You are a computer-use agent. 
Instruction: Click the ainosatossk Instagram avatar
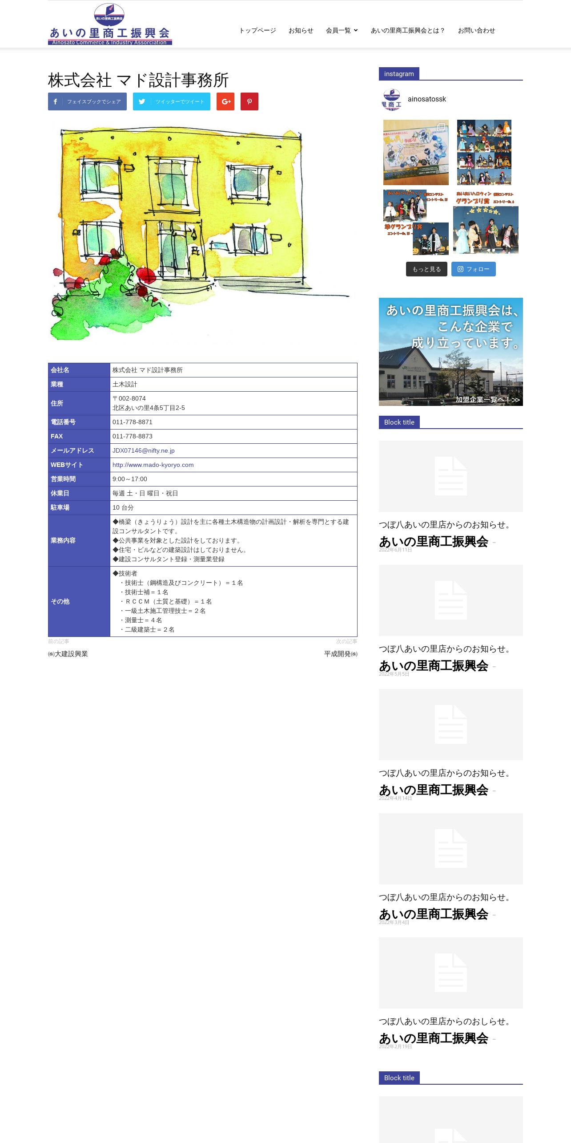pyautogui.click(x=391, y=99)
